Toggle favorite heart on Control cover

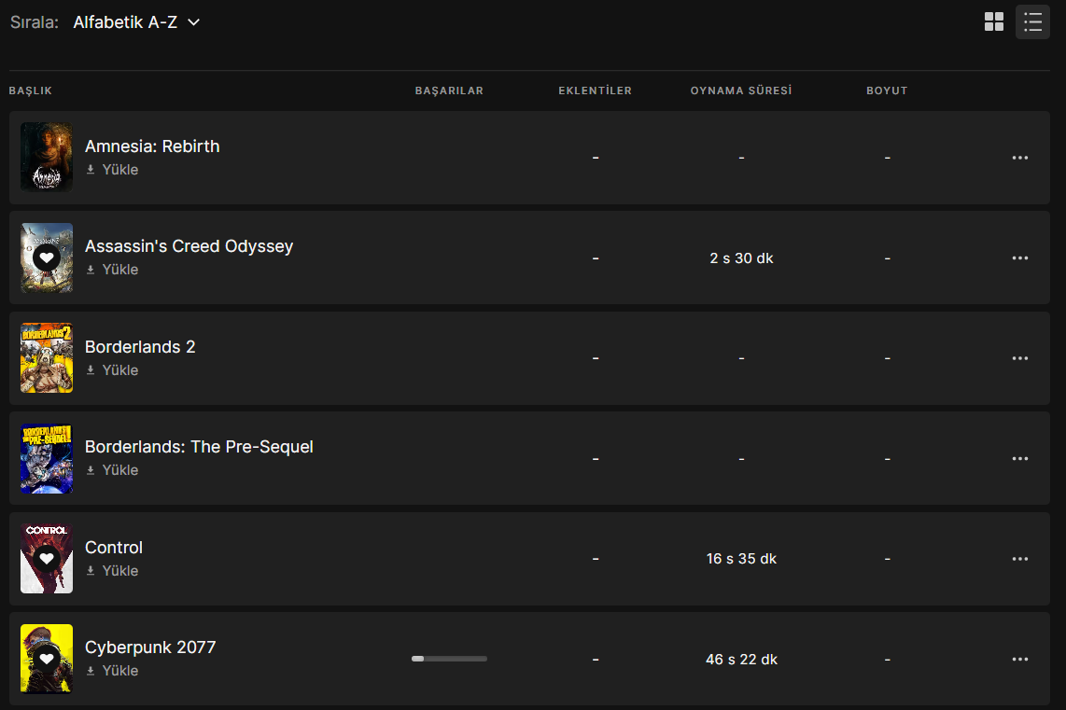coord(47,559)
